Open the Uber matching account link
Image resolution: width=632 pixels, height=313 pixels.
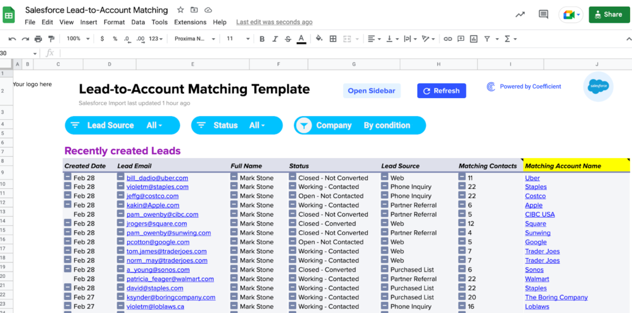pyautogui.click(x=532, y=178)
